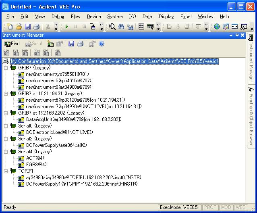Click the NID instrument type icon
The image size is (257, 213).
(58, 52)
